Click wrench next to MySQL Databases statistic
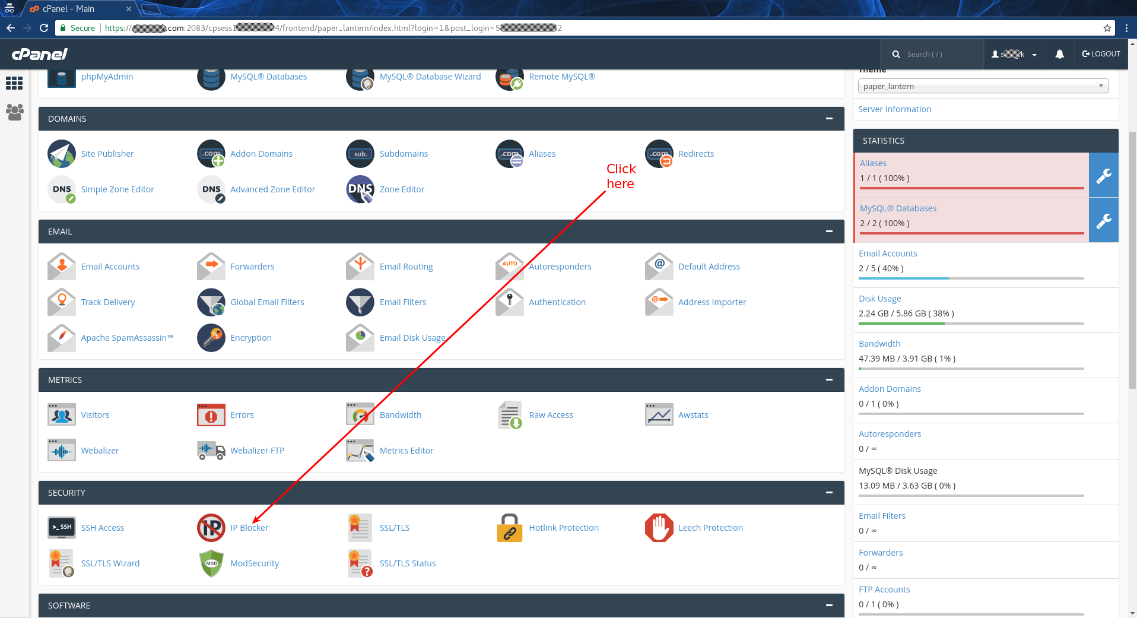This screenshot has height=618, width=1137. pos(1104,220)
